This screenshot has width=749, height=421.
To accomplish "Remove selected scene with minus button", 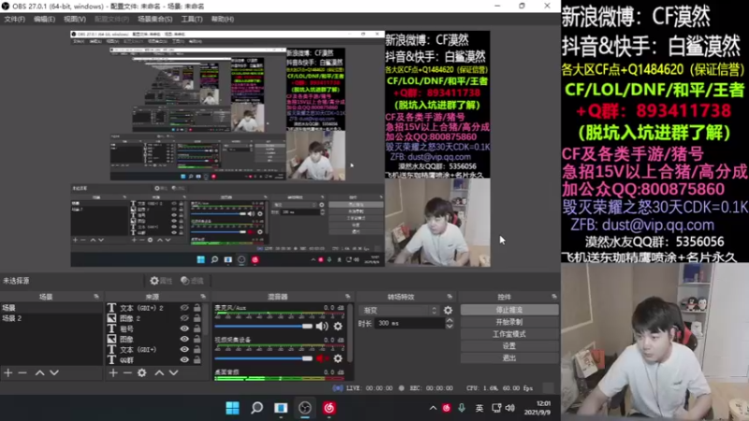I will click(x=22, y=372).
